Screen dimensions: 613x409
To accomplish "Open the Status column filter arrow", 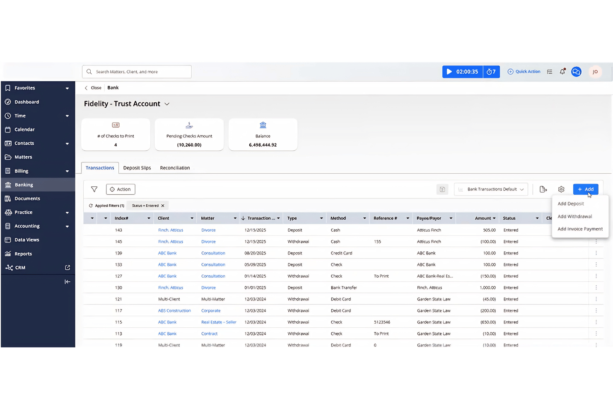I will pyautogui.click(x=537, y=218).
